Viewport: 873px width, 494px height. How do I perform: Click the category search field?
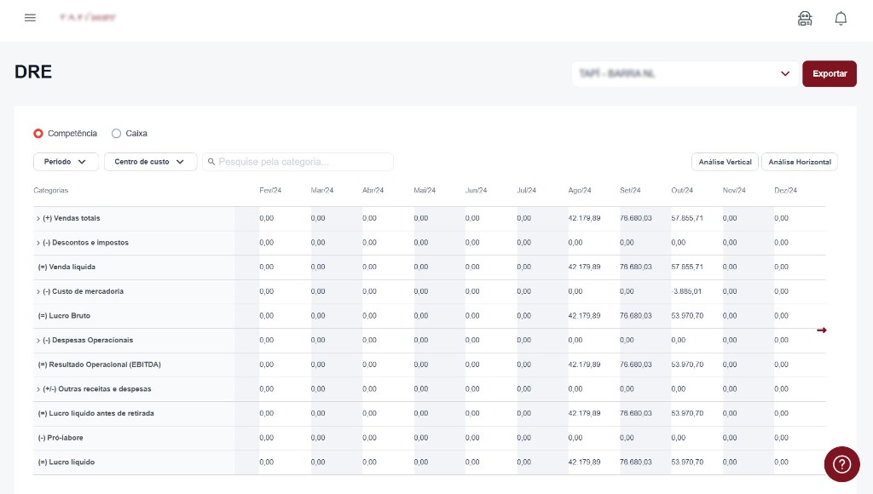tap(303, 162)
